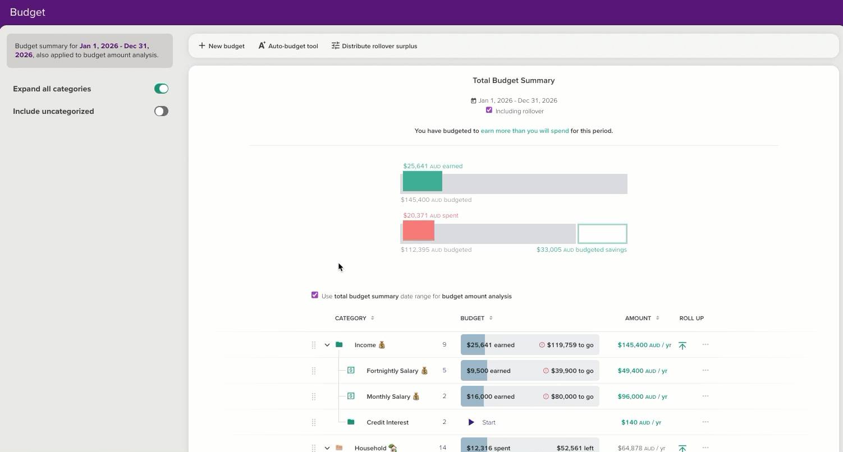Click the Fortnightly Salary category name
The width and height of the screenshot is (843, 452).
(397, 371)
